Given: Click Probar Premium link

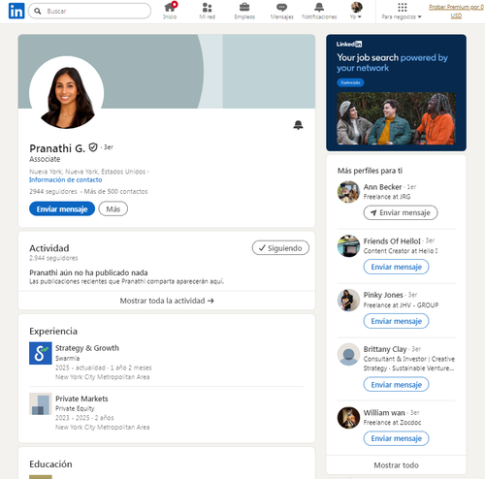Looking at the screenshot, I should tap(456, 11).
